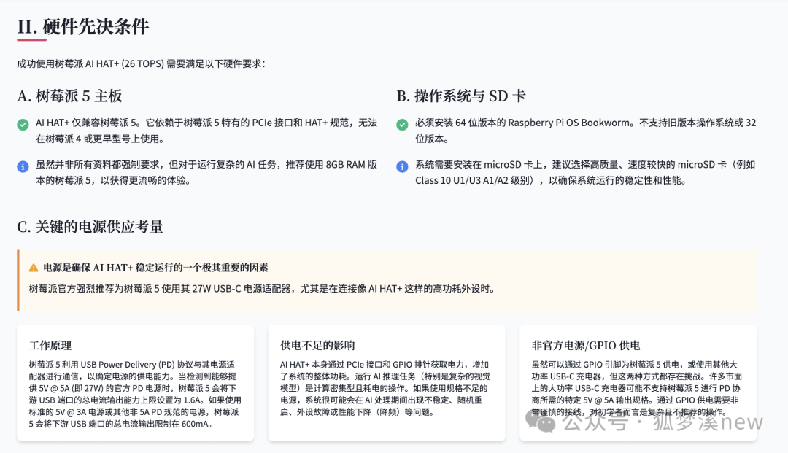Click the blue info icon beside microSD card advice
The height and width of the screenshot is (453, 788).
tap(402, 166)
